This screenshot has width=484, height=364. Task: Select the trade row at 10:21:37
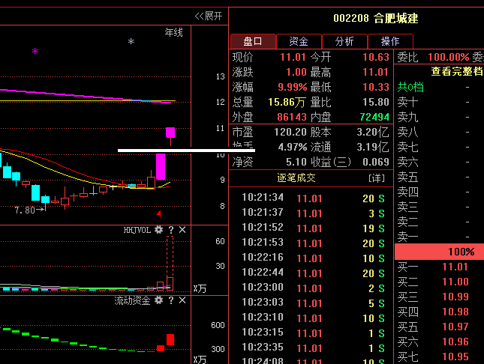tap(313, 213)
